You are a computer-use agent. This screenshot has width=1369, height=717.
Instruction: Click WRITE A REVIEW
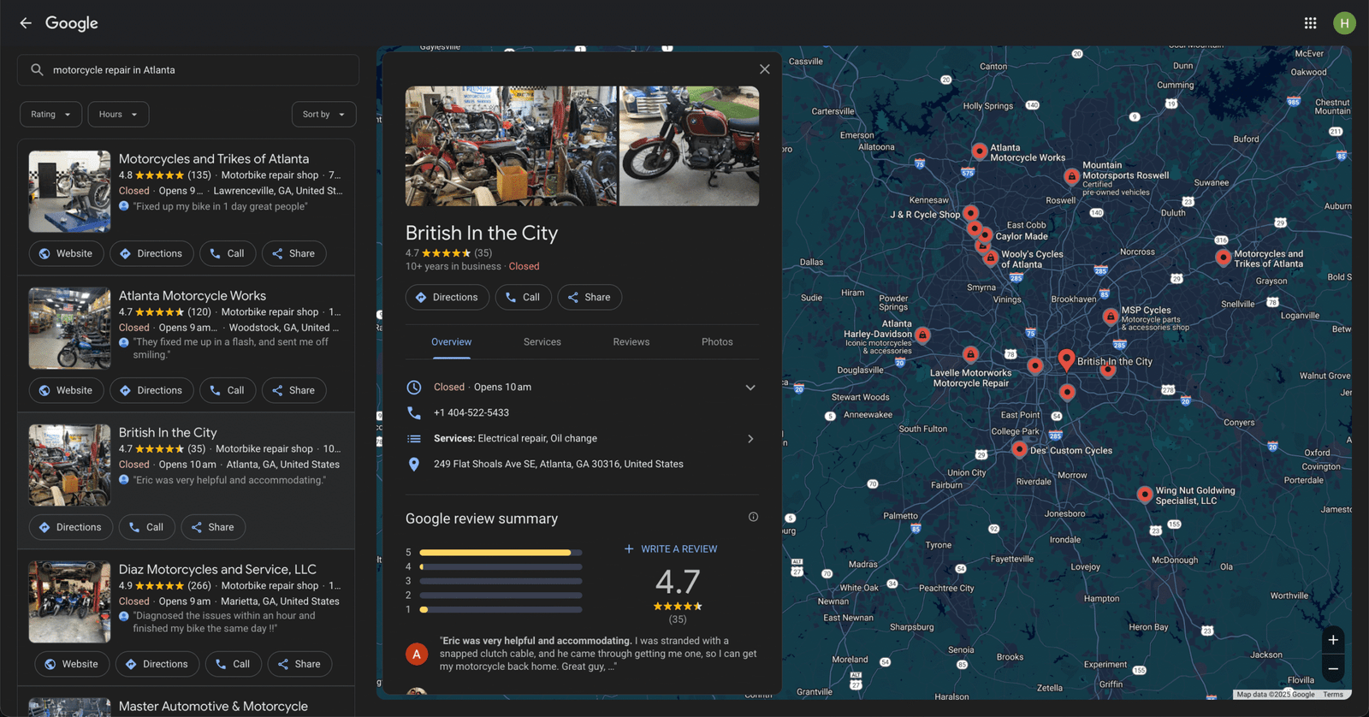[x=671, y=549]
